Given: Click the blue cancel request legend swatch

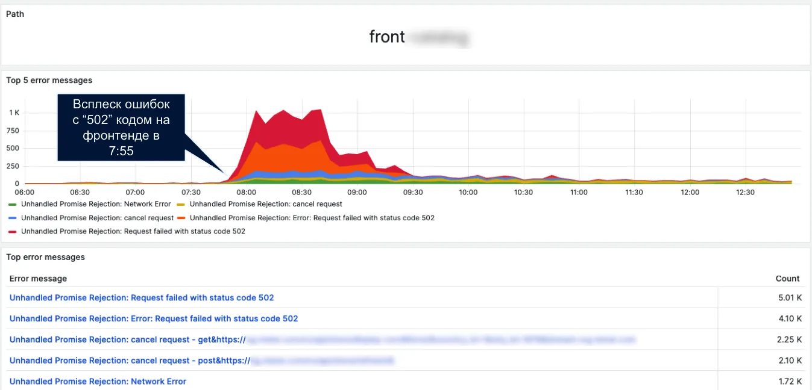Looking at the screenshot, I should click(13, 218).
